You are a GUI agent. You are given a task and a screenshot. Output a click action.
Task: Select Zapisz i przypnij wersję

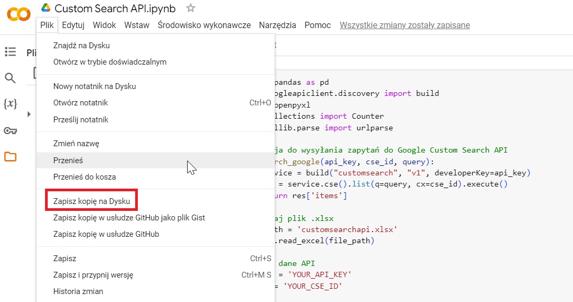click(156, 275)
